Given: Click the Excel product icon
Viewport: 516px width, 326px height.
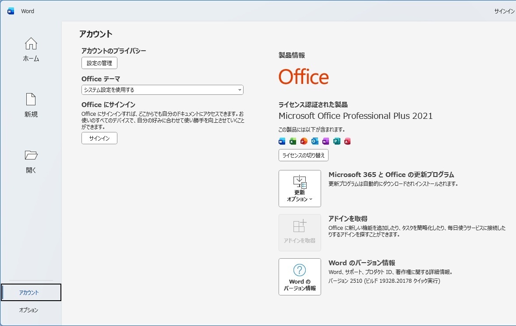Looking at the screenshot, I should point(293,141).
